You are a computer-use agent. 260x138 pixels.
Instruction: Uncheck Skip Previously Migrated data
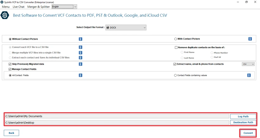(10, 64)
